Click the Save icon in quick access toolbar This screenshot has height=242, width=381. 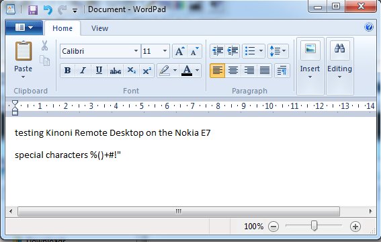33,10
